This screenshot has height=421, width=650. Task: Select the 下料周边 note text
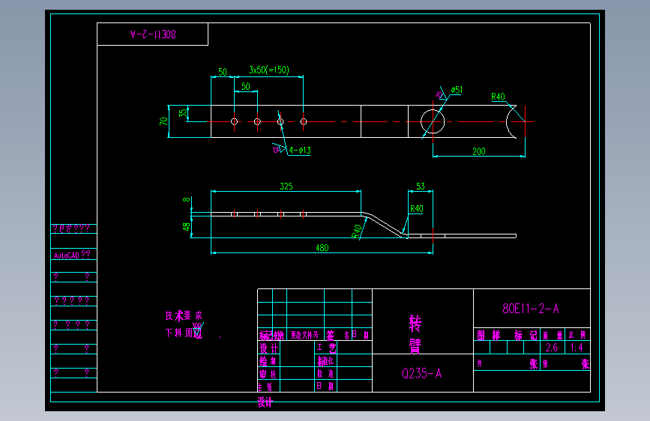[184, 333]
